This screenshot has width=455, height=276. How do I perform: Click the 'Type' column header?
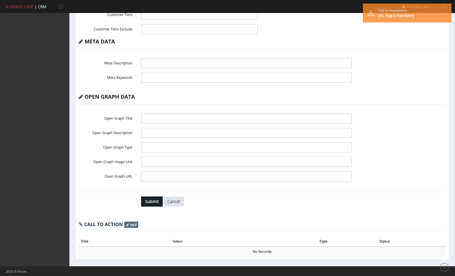pyautogui.click(x=323, y=241)
